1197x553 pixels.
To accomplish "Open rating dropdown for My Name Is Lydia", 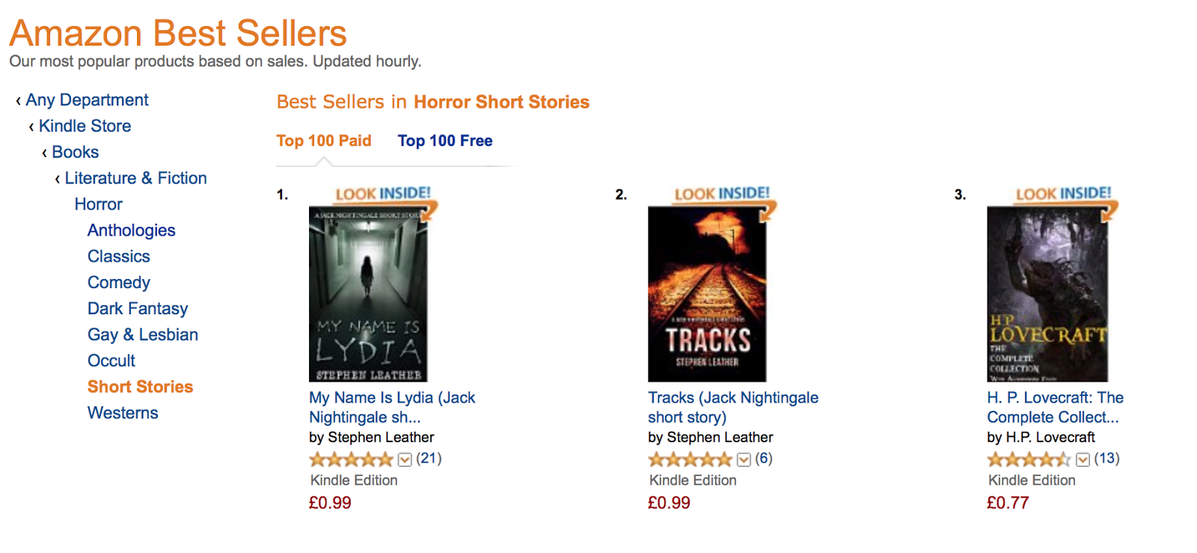I will pos(405,459).
